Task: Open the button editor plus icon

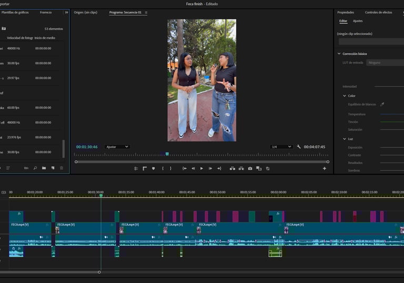Action: pos(324,168)
